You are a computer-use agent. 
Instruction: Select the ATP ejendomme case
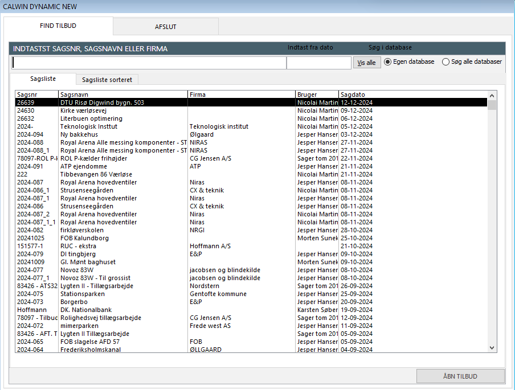(251, 166)
